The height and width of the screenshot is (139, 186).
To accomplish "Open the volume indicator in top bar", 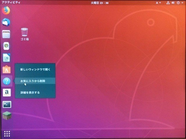I will pos(173,3).
